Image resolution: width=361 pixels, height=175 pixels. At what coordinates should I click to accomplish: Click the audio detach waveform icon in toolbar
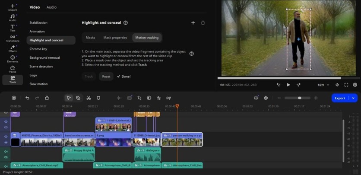tap(119, 98)
